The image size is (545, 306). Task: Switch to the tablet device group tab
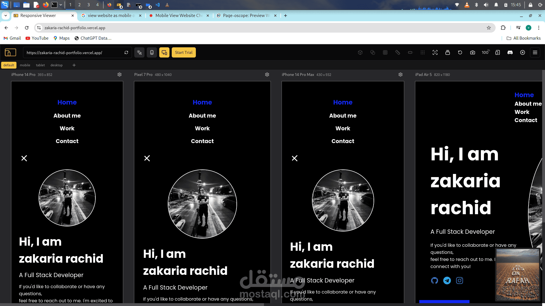pos(40,65)
